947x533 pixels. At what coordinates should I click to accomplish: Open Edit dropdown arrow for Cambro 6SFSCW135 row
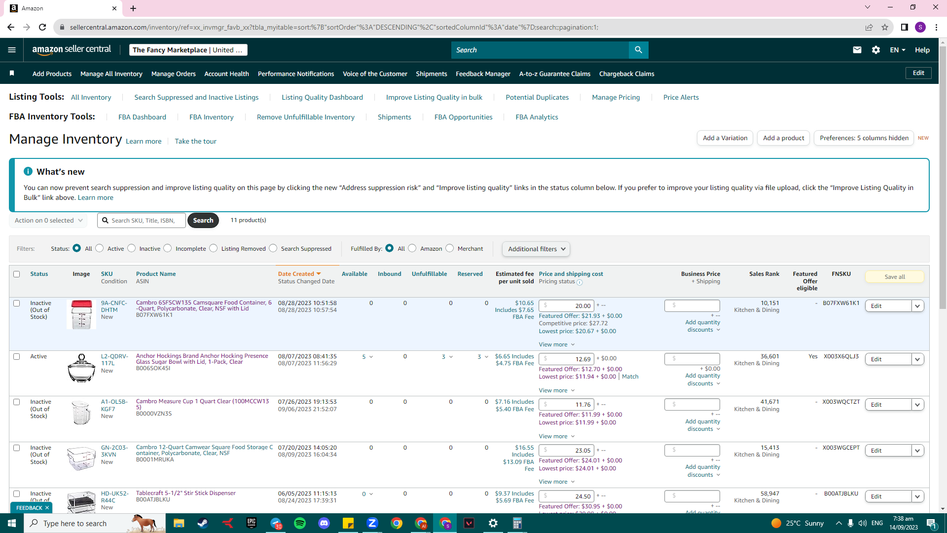(x=918, y=306)
